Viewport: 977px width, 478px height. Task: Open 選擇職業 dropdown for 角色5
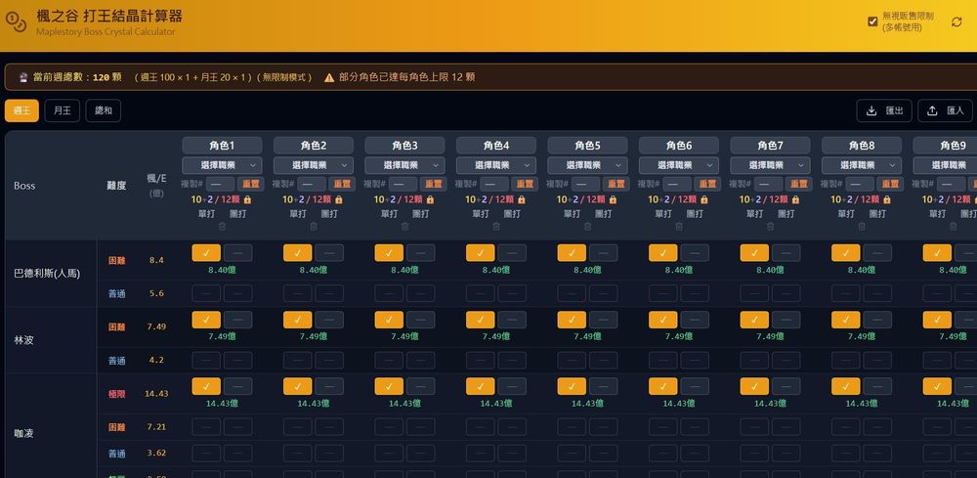pyautogui.click(x=587, y=165)
